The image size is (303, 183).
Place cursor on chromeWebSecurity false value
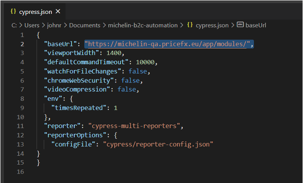130,80
